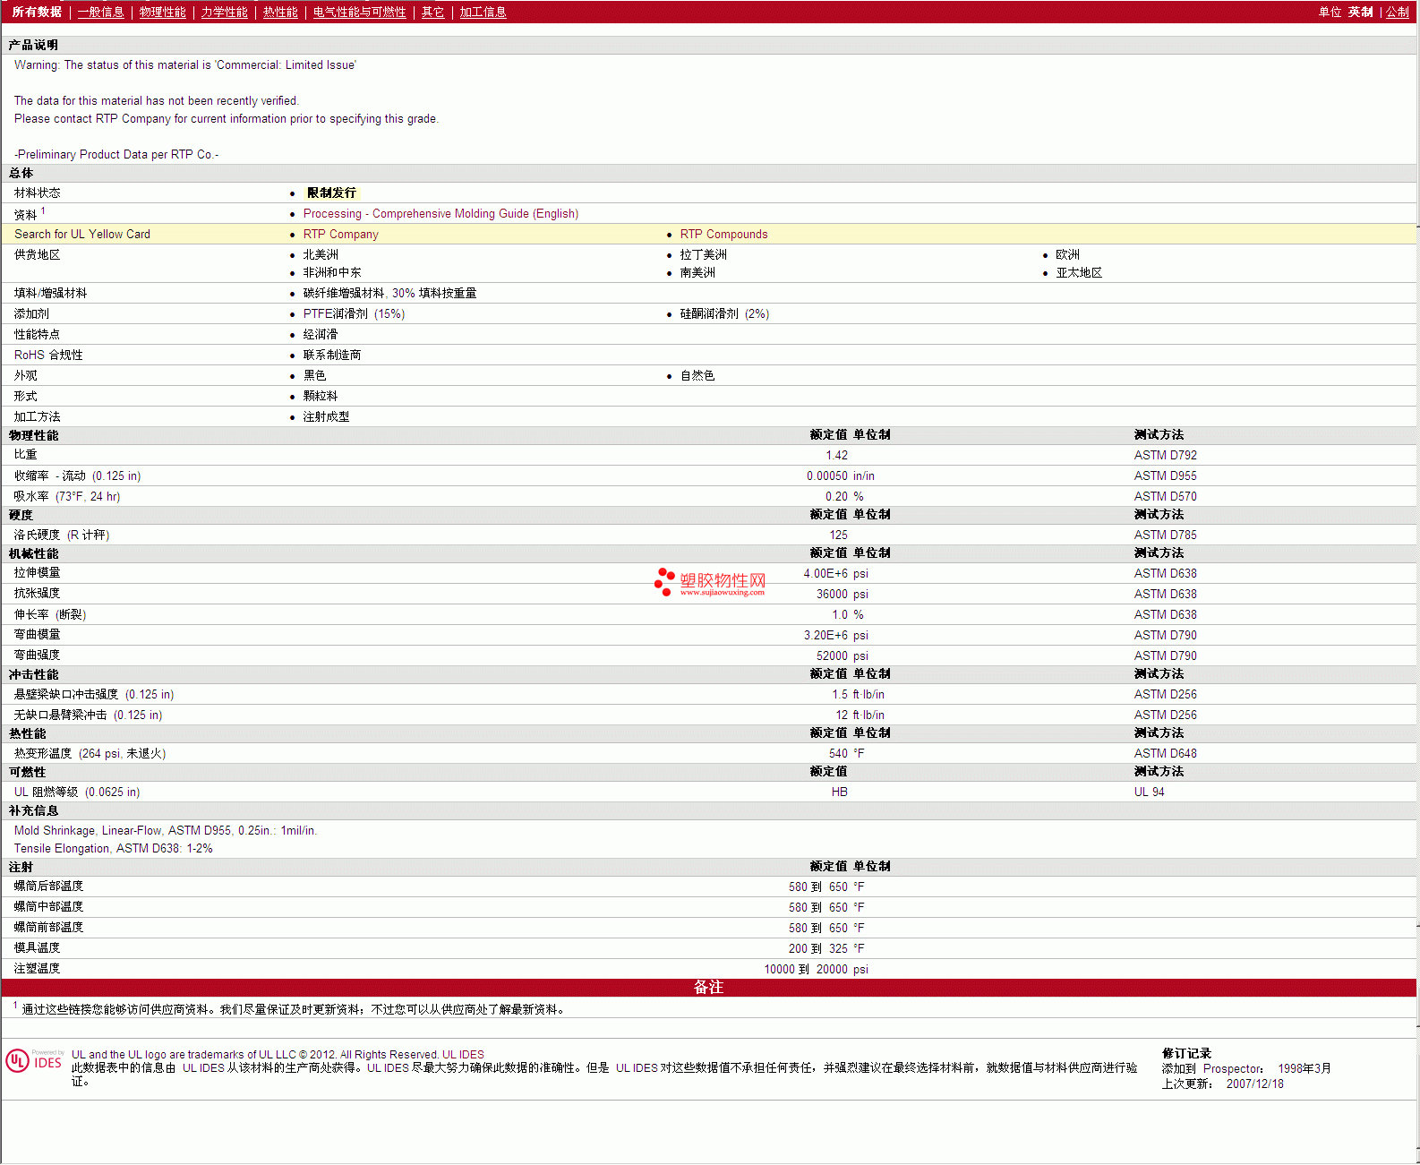
Task: Click the 备注 red header bar
Action: [709, 988]
